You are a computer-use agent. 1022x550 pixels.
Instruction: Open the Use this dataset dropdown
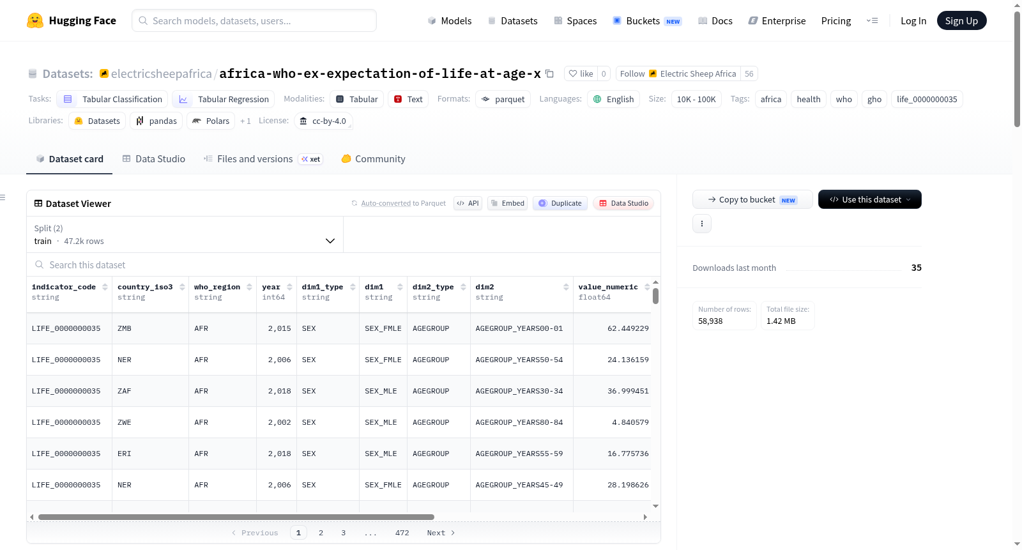pyautogui.click(x=870, y=199)
